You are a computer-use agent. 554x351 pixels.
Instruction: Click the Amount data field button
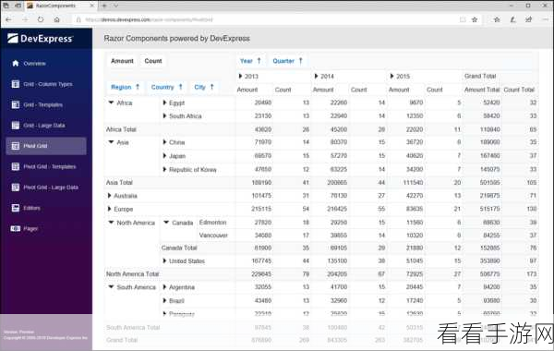(122, 61)
